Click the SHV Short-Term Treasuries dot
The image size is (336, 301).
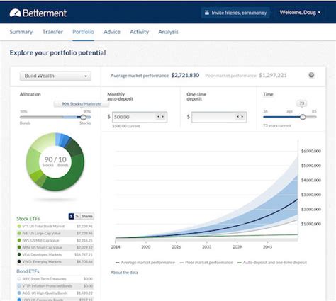19,279
